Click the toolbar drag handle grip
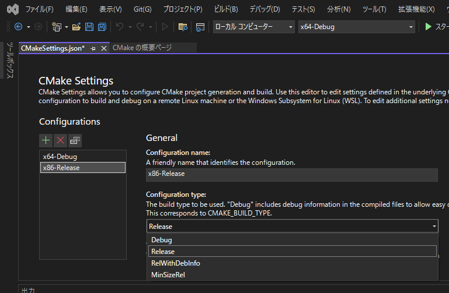 click(8, 27)
